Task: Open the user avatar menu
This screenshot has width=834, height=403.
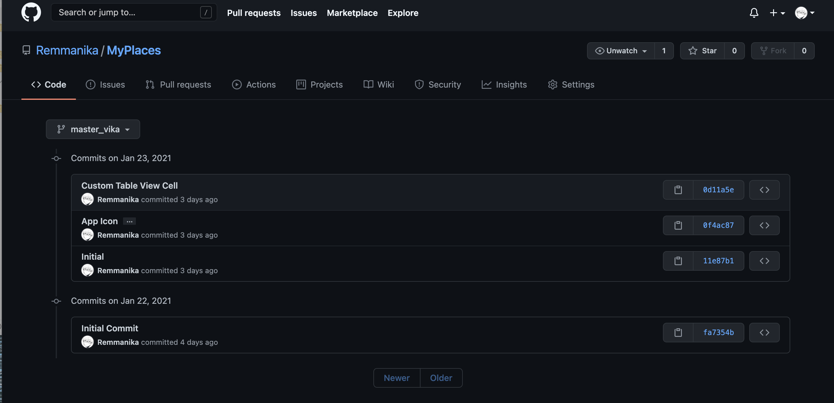Action: pyautogui.click(x=805, y=13)
